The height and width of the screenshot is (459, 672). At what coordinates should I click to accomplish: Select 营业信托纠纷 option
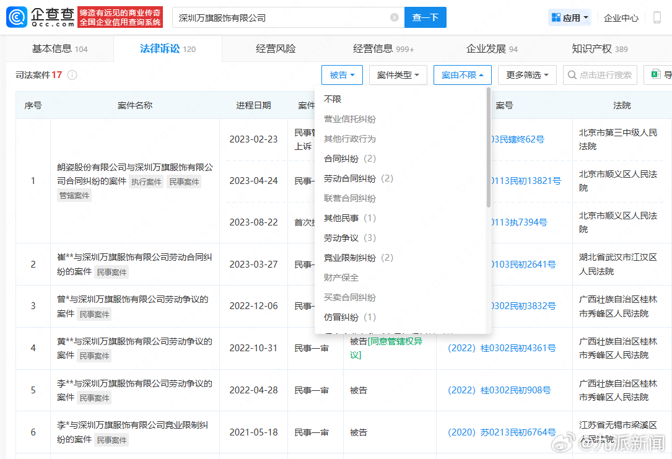click(x=350, y=119)
